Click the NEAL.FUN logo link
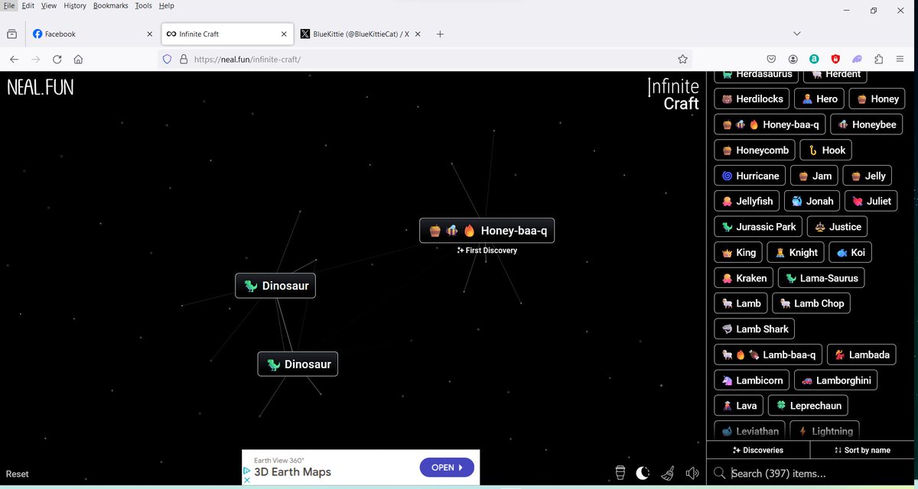The image size is (918, 489). point(41,87)
